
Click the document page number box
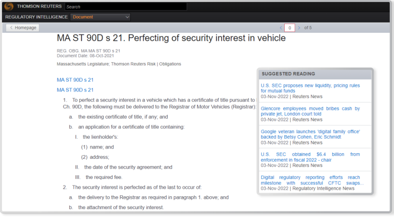pyautogui.click(x=290, y=28)
